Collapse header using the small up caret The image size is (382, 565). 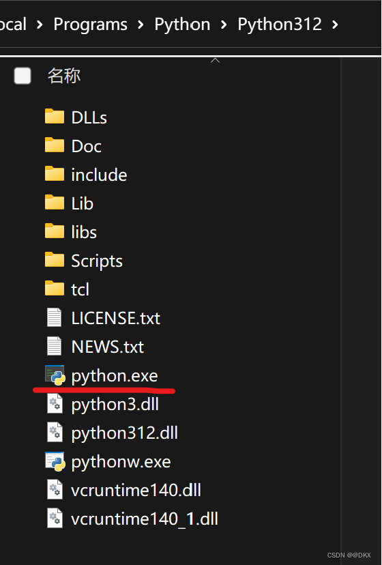215,61
